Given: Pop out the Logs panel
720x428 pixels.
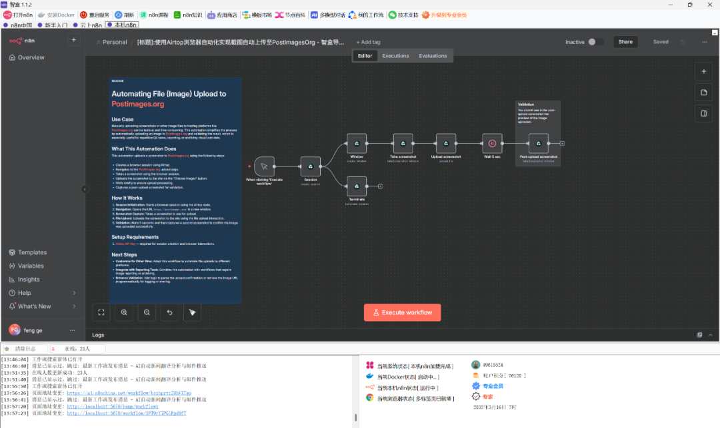Looking at the screenshot, I should (699, 335).
